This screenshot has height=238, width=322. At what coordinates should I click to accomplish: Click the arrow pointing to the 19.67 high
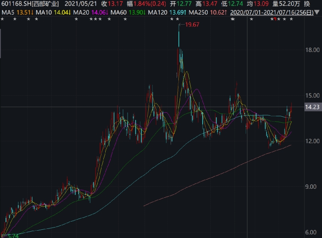181,25
